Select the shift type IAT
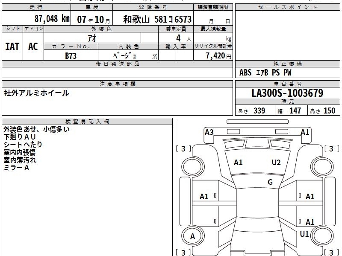 [12, 47]
